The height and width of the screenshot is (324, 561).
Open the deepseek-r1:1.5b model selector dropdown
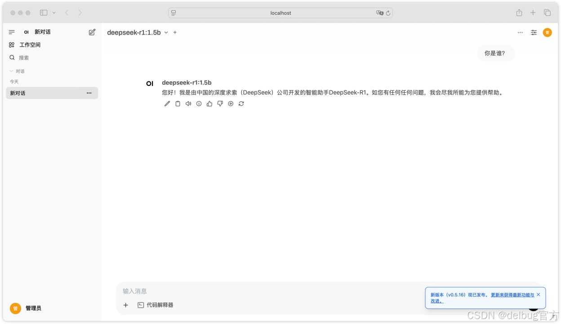[137, 32]
